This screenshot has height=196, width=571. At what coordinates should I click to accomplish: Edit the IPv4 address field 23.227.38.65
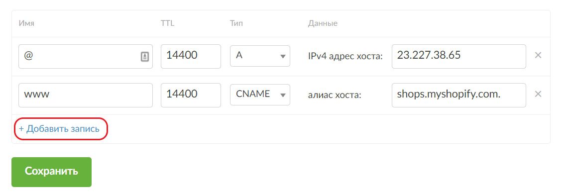pyautogui.click(x=459, y=56)
